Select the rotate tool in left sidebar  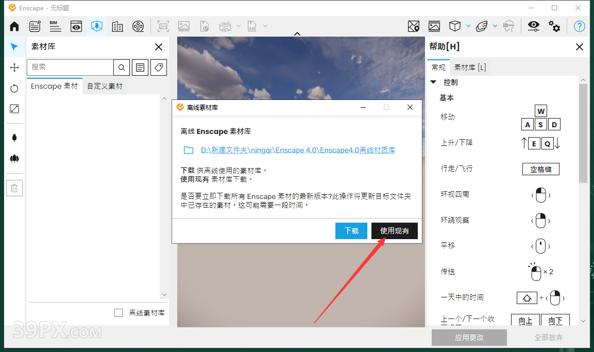coord(14,88)
